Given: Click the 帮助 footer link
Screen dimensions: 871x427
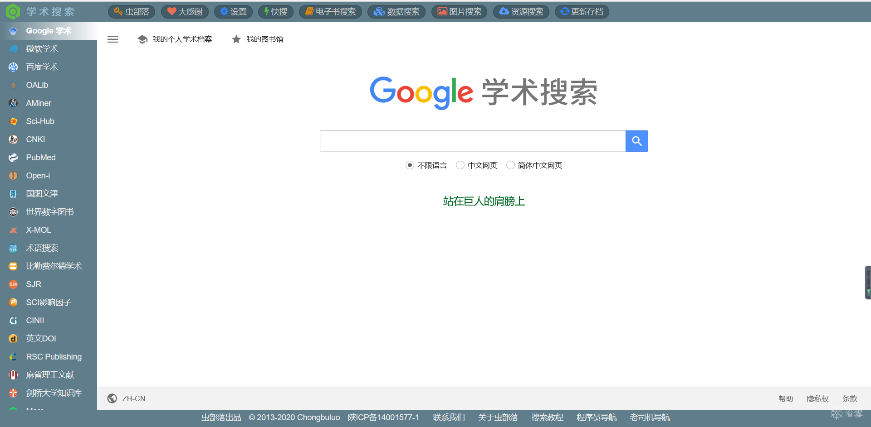Looking at the screenshot, I should coord(786,398).
